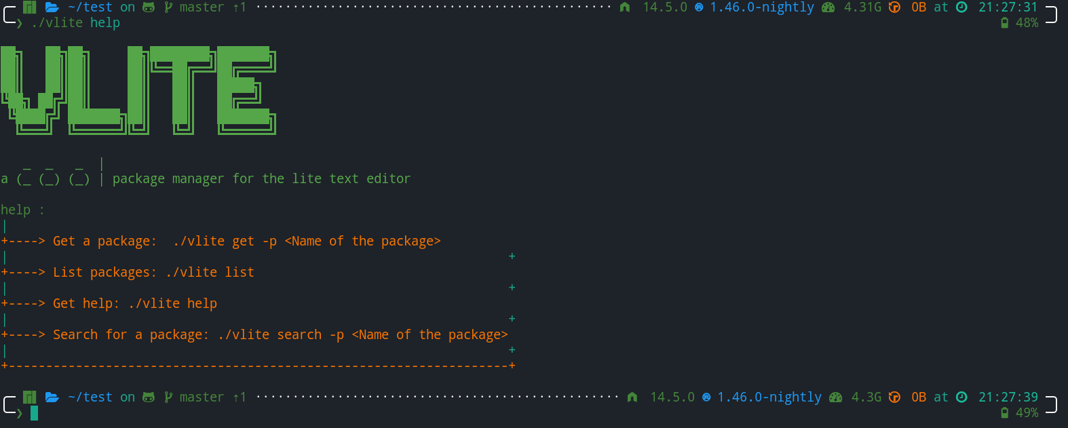The height and width of the screenshot is (428, 1068).
Task: Click the battery icon showing 49%
Action: (1005, 413)
